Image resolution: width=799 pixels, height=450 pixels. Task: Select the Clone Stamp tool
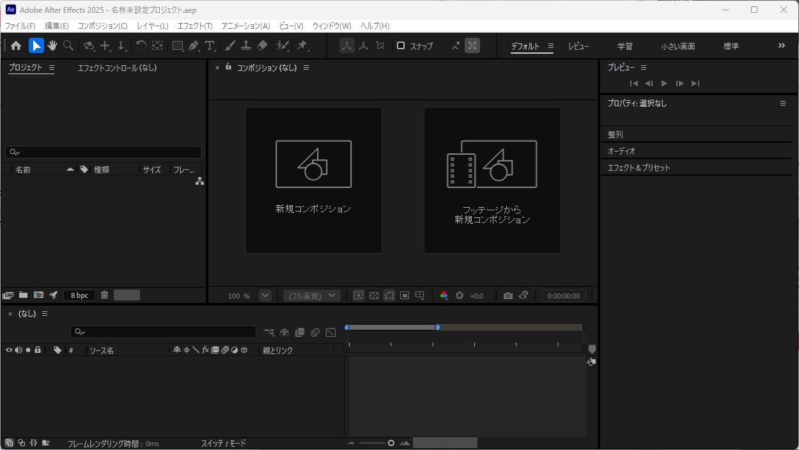246,45
